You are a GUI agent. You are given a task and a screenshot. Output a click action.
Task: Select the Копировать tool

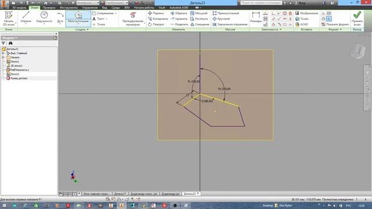tap(158, 19)
